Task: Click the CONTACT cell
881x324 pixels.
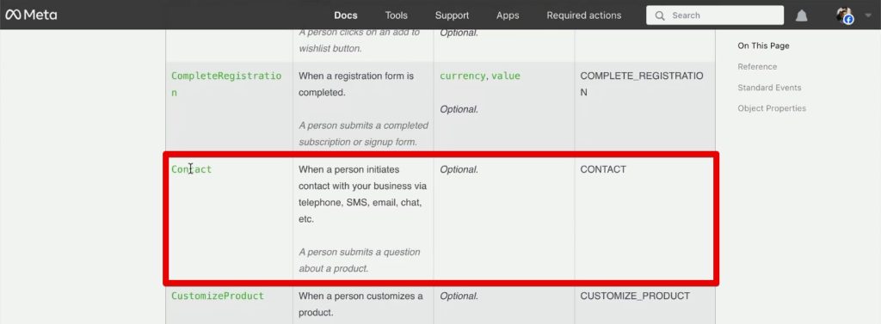Action: [603, 169]
